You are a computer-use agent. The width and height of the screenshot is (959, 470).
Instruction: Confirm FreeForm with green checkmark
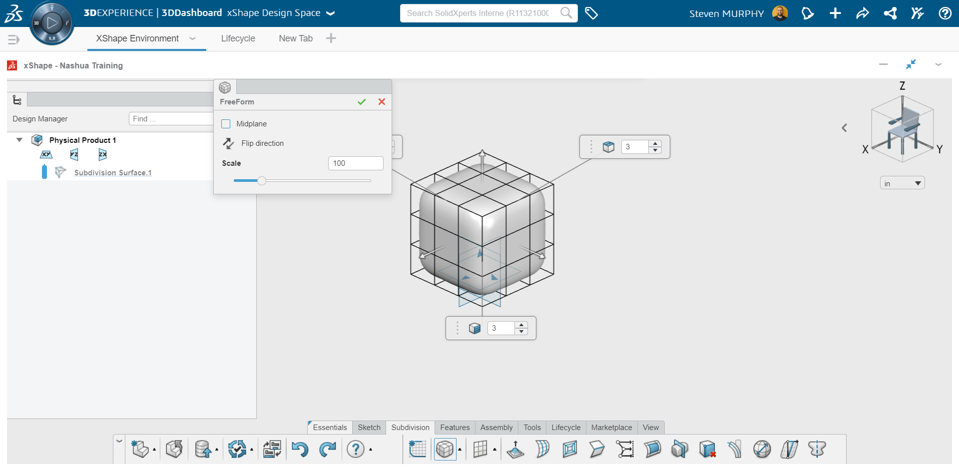click(x=362, y=102)
